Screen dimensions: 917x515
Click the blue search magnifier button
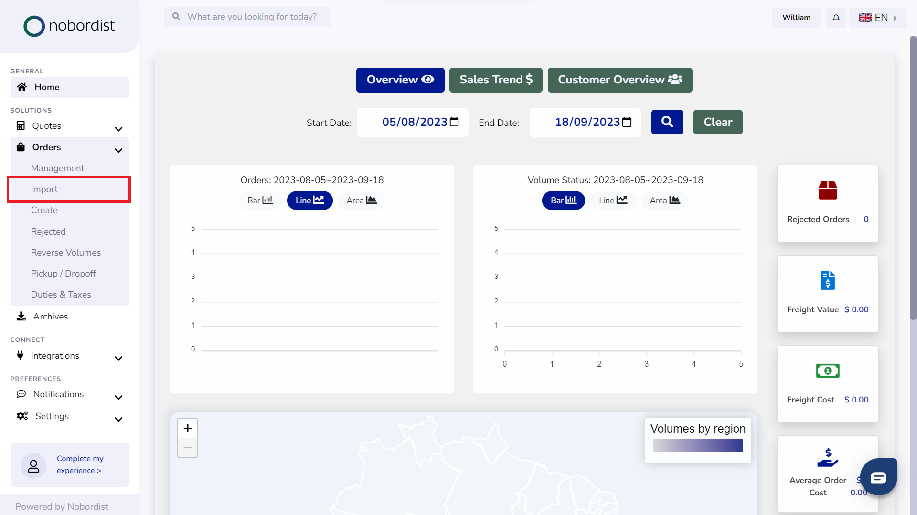[667, 122]
